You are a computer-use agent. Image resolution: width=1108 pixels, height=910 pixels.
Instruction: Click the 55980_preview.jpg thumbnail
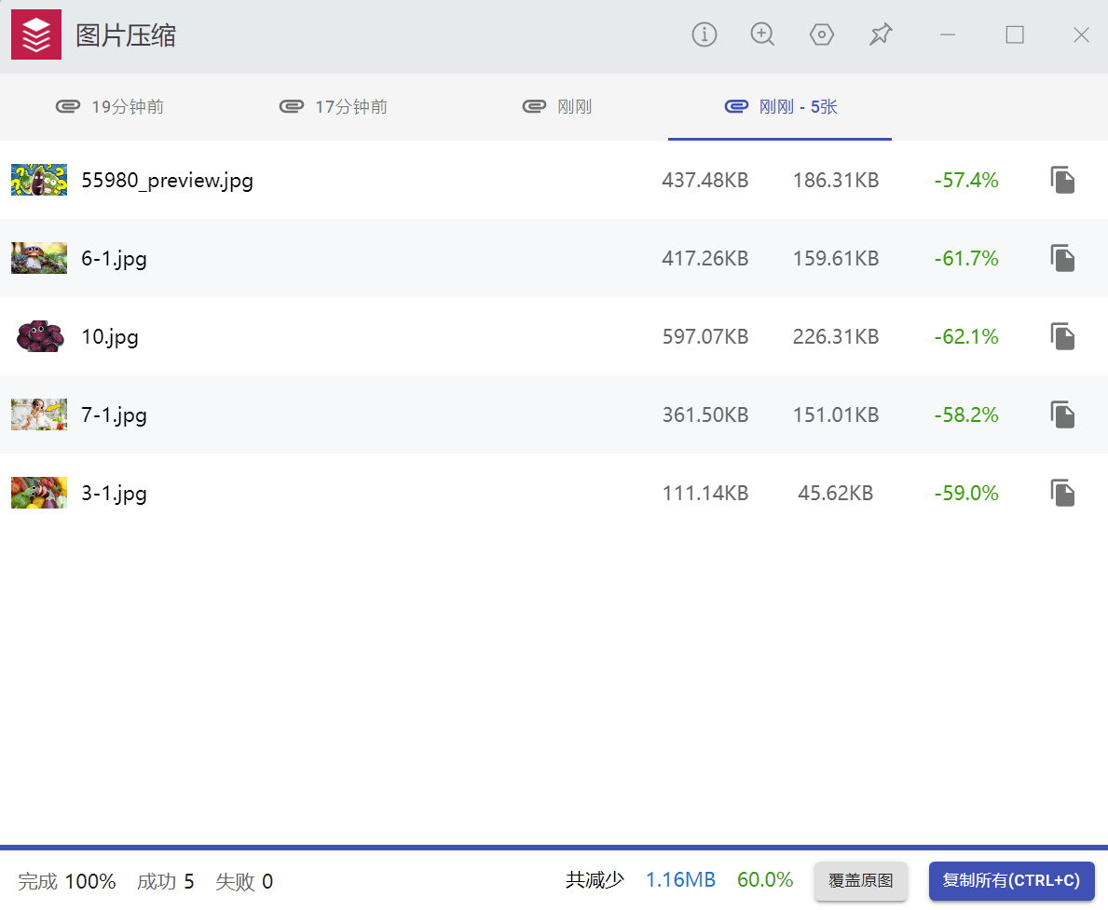pos(39,180)
